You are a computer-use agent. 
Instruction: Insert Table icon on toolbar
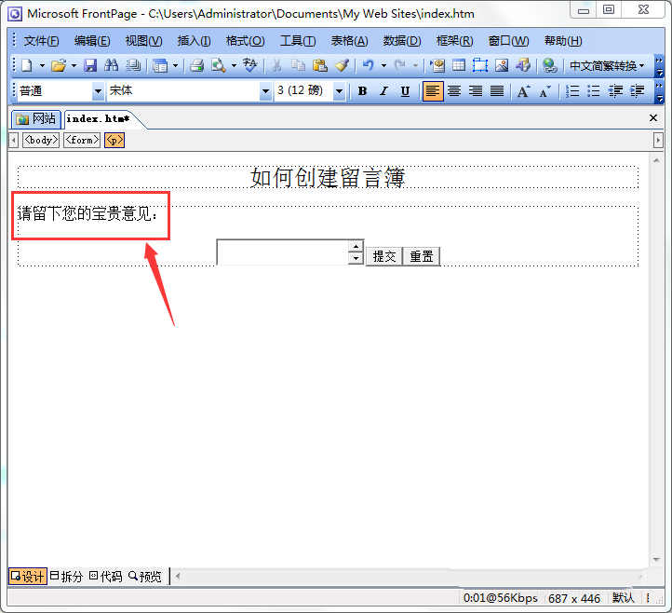pos(459,65)
